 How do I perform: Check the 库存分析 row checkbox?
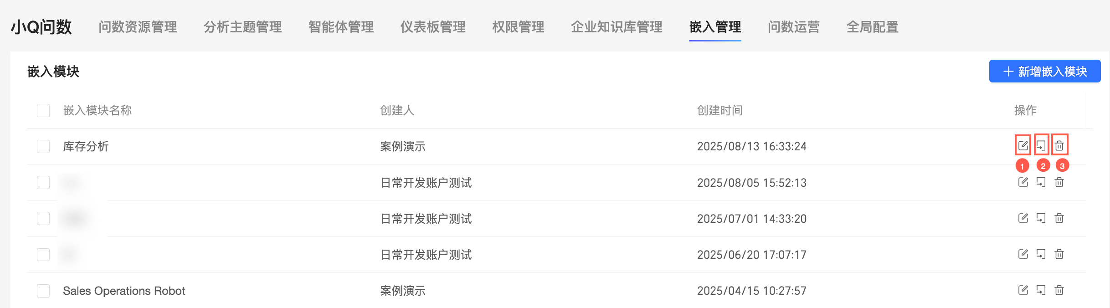click(x=43, y=146)
